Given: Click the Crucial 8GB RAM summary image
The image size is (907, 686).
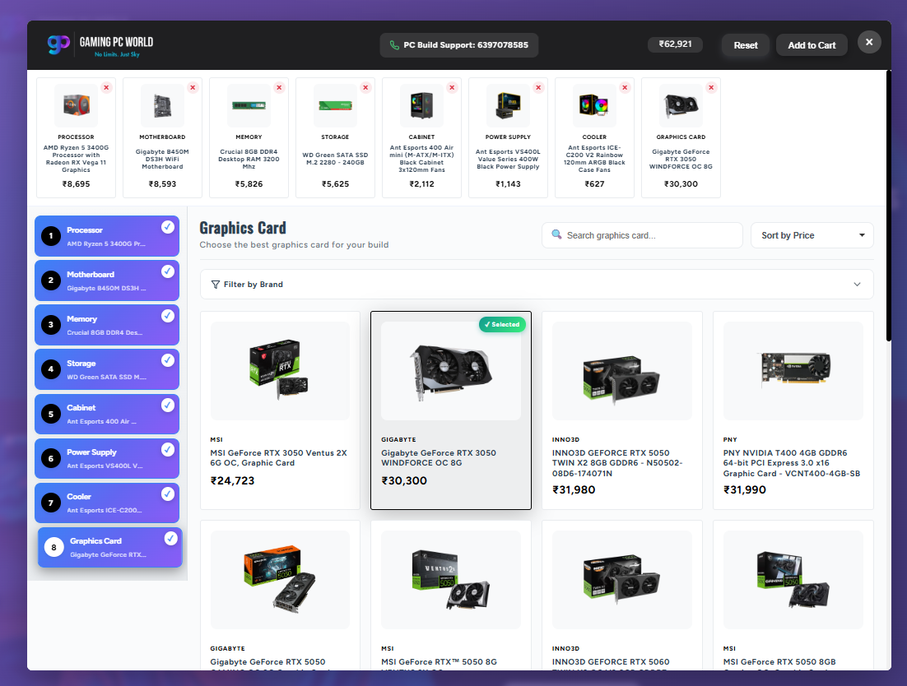Looking at the screenshot, I should pyautogui.click(x=249, y=106).
